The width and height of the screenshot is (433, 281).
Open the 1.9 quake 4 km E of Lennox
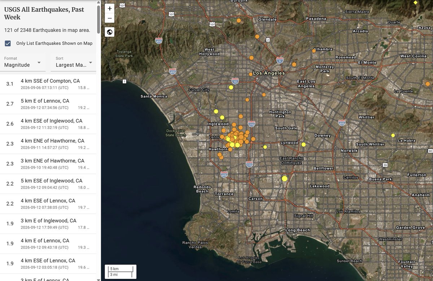click(48, 244)
